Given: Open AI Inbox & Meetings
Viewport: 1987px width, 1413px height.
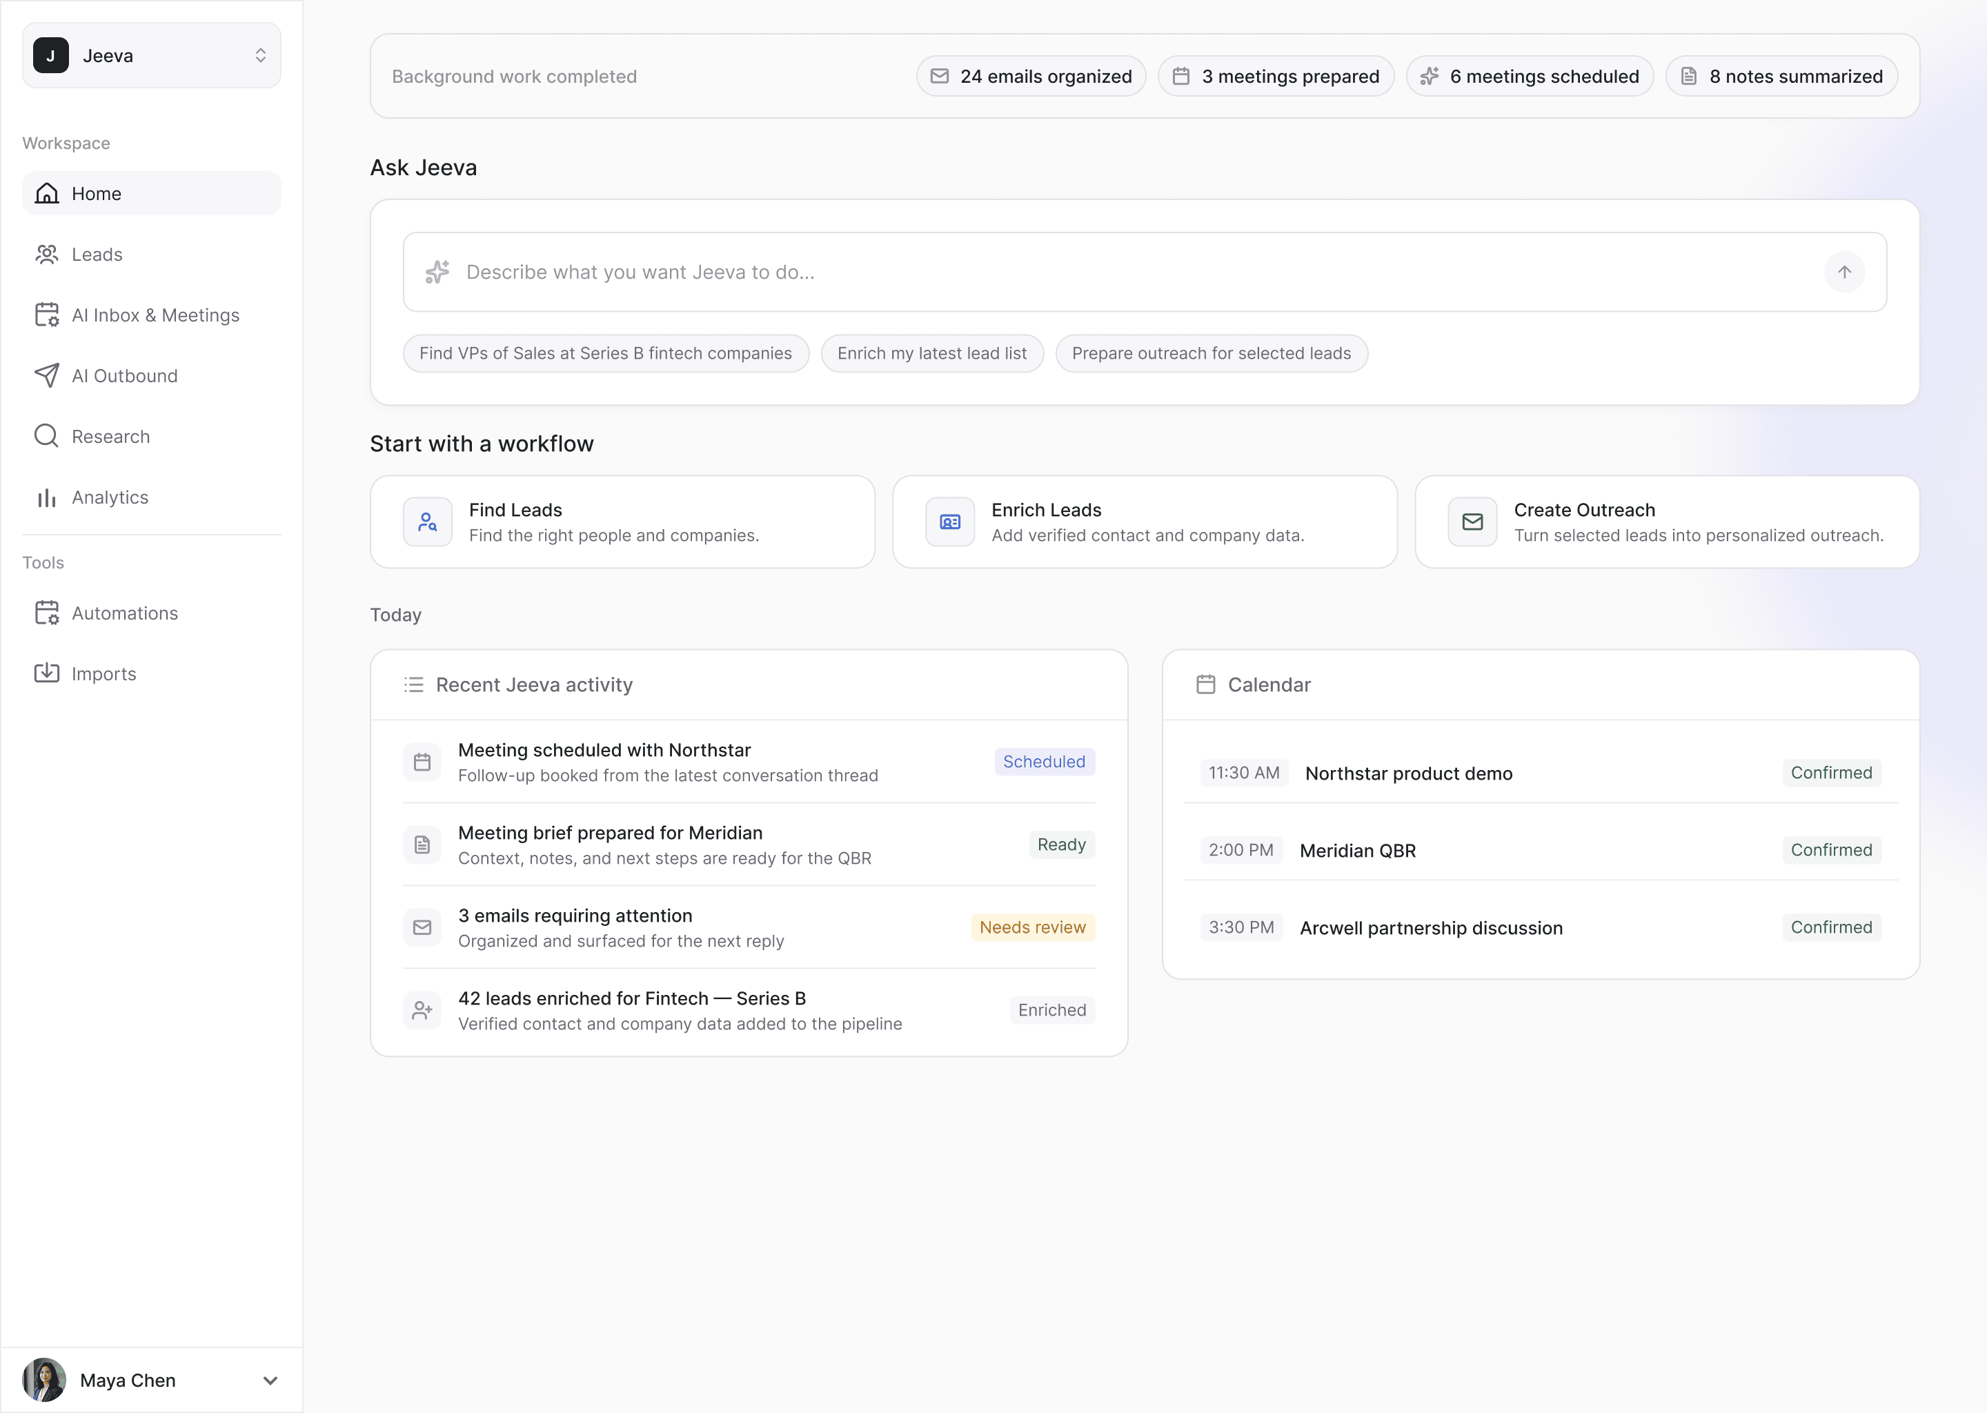Looking at the screenshot, I should tap(151, 315).
